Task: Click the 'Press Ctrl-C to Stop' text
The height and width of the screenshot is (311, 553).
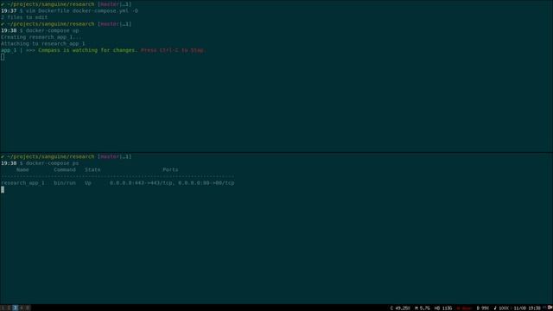Action: click(x=173, y=50)
